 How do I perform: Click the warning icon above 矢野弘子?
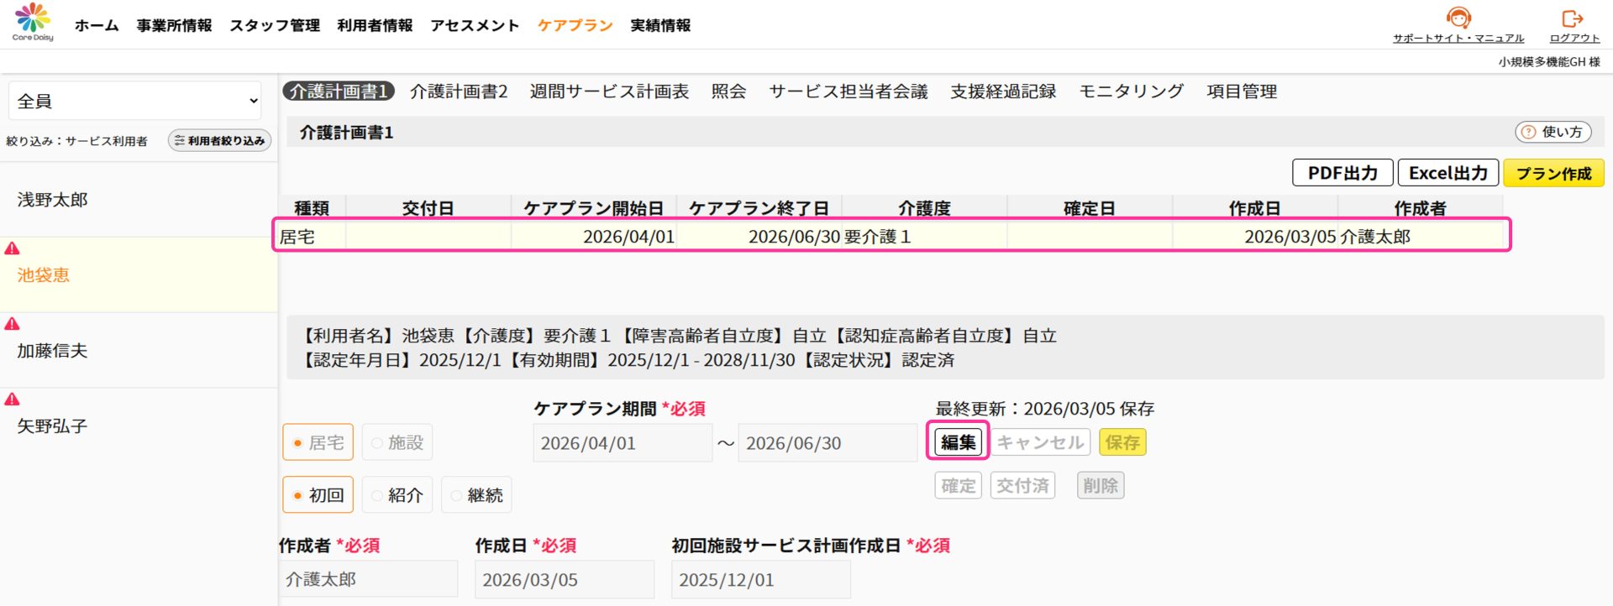point(13,400)
